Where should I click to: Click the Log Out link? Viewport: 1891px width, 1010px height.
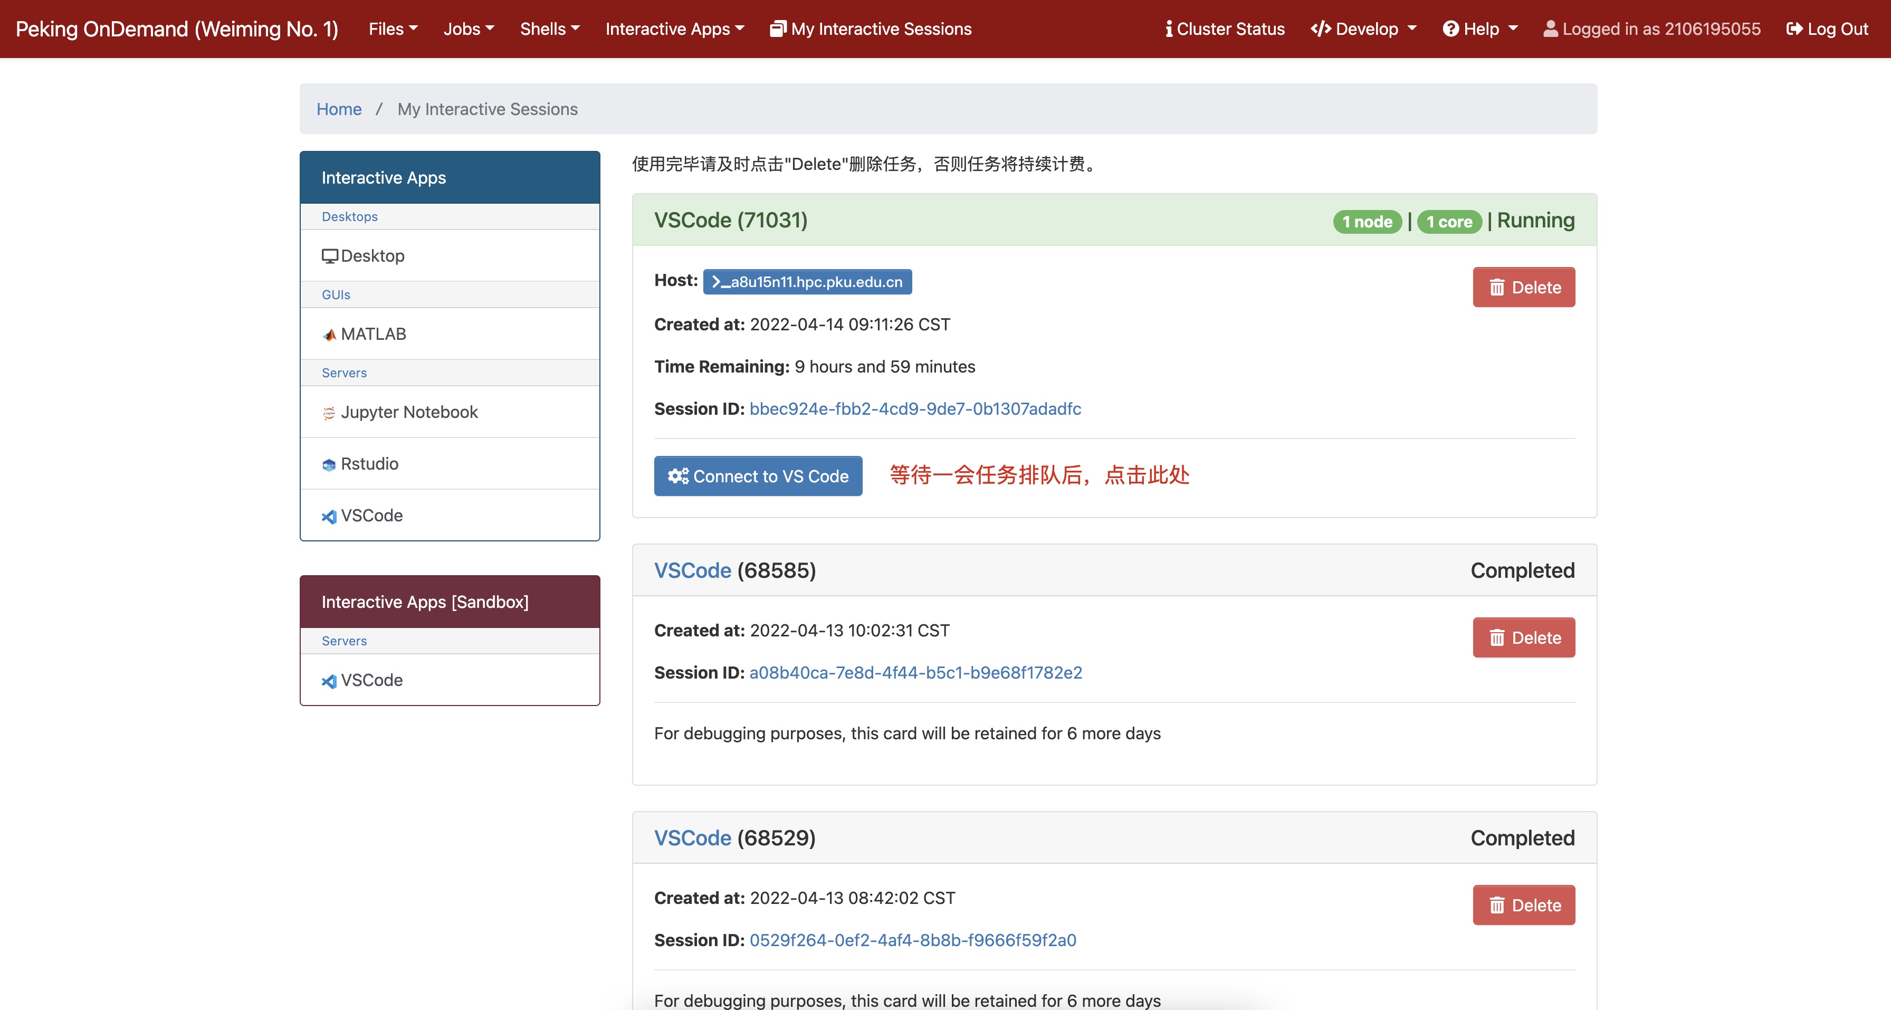(x=1827, y=28)
